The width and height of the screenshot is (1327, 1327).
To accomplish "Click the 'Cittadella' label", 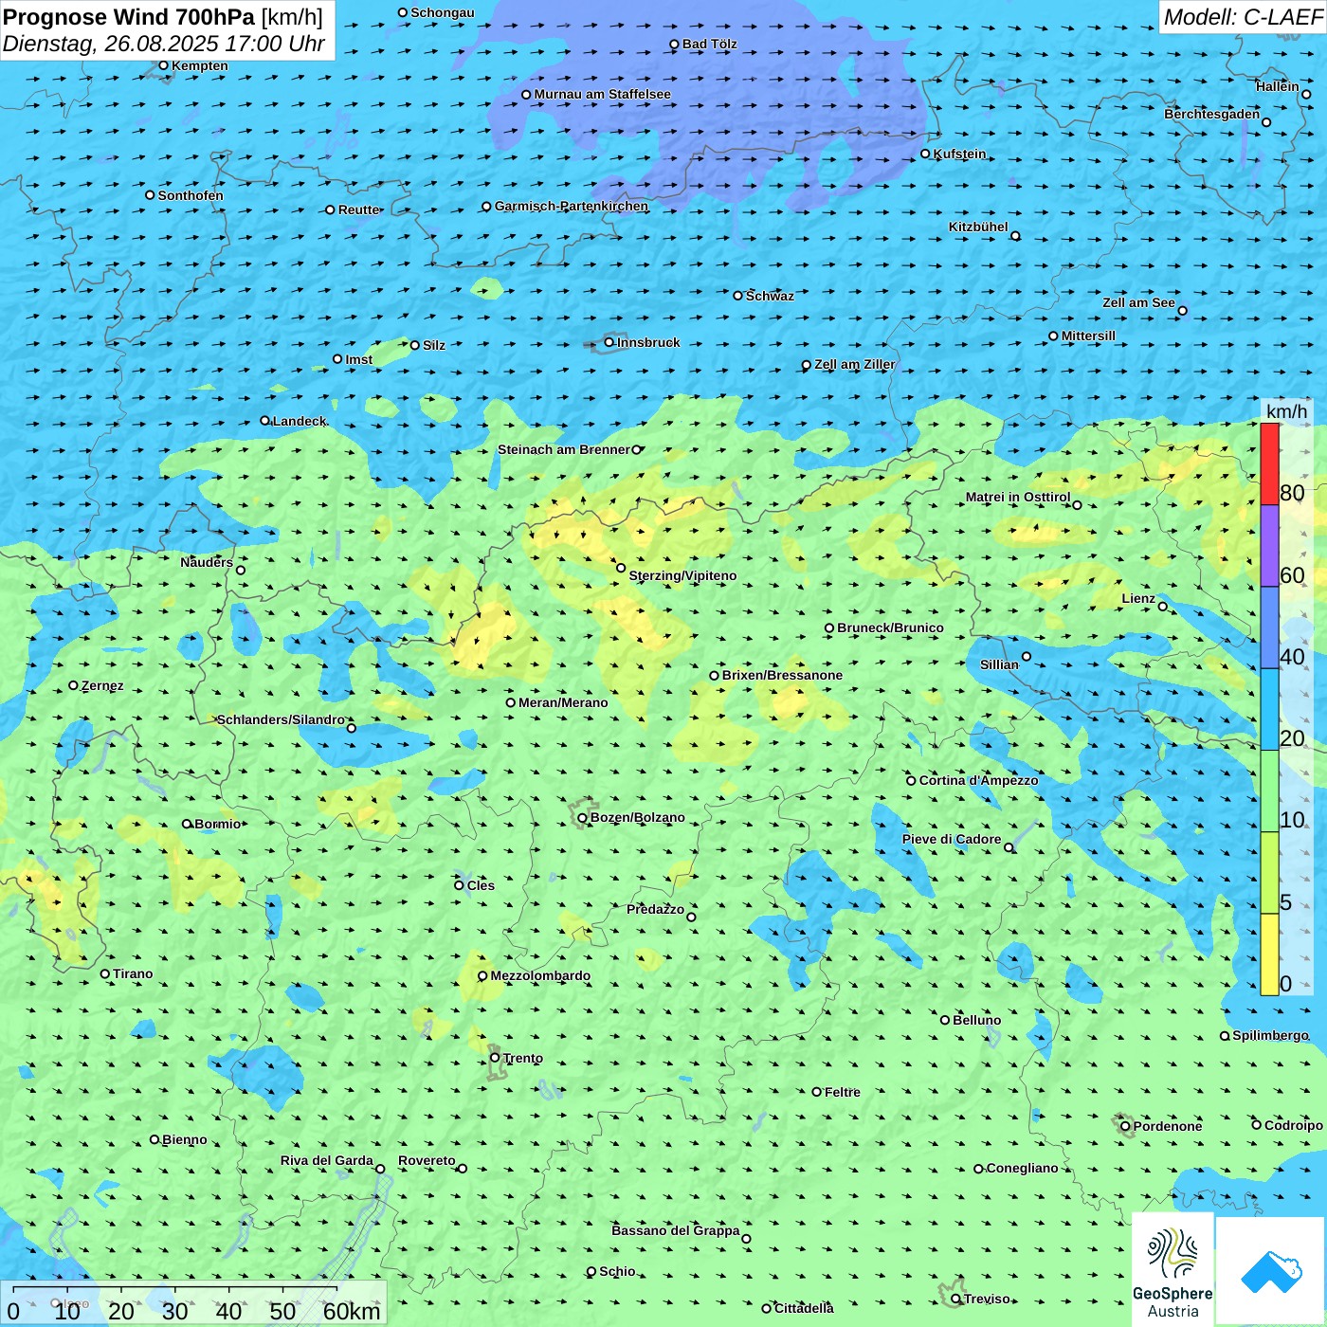I will [805, 1308].
